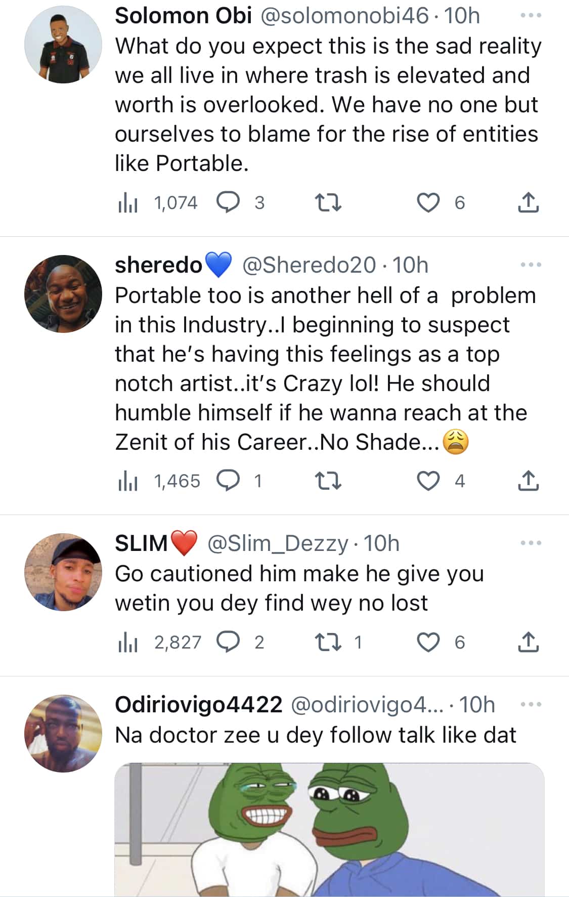
Task: View Odiriovigo4422's profile avatar
Action: (63, 733)
